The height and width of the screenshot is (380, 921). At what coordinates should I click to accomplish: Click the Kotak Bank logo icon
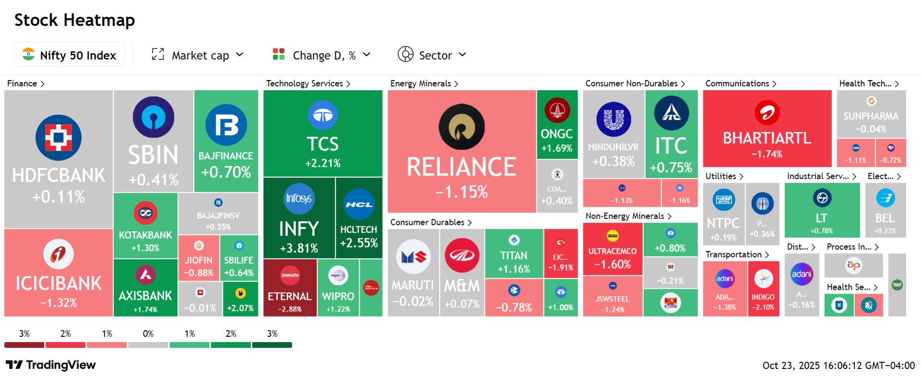tap(145, 213)
